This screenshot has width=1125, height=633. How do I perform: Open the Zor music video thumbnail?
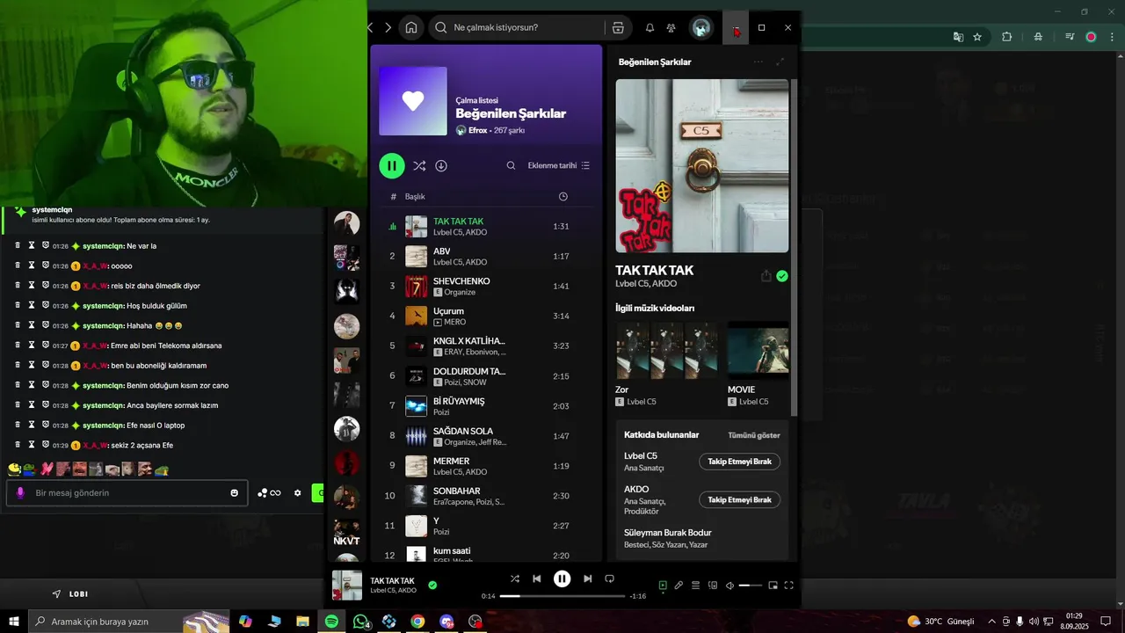pyautogui.click(x=667, y=350)
